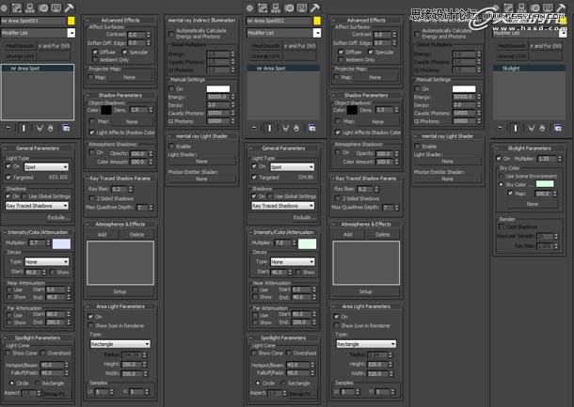Switch to Utilities tab above mr Area Spot002
The width and height of the screenshot is (574, 407).
tap(315, 8)
